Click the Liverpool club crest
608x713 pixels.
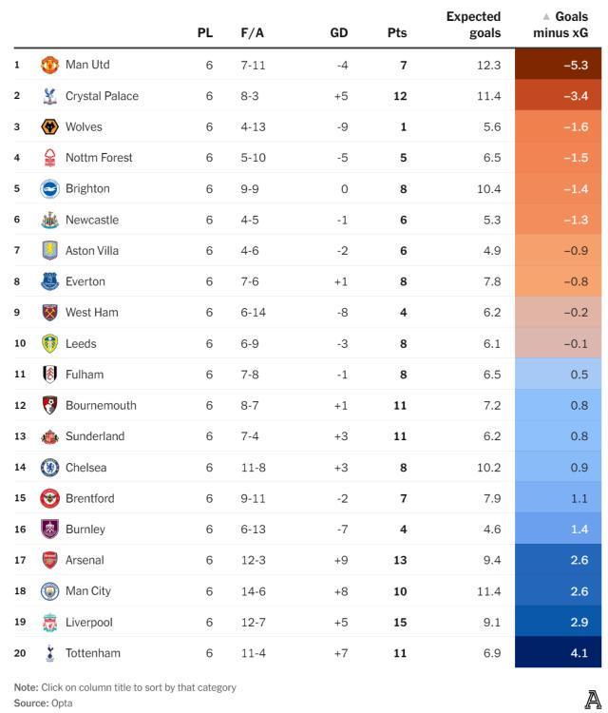pos(50,622)
